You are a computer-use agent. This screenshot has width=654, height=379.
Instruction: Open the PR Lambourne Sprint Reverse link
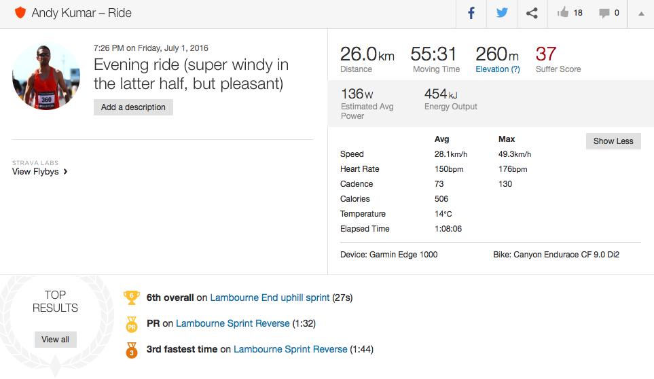(232, 323)
